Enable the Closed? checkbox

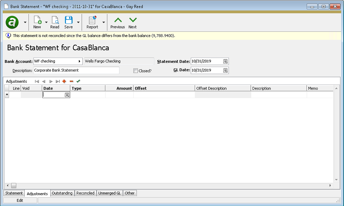pyautogui.click(x=135, y=70)
